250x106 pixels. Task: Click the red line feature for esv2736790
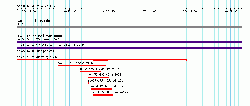point(99,83)
